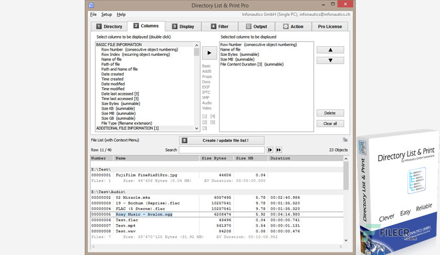The height and width of the screenshot is (255, 440).
Task: Click the [5] footnote link
Action: 213,122
